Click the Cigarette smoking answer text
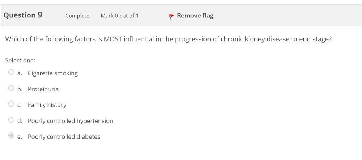The image size is (362, 160). pyautogui.click(x=52, y=73)
